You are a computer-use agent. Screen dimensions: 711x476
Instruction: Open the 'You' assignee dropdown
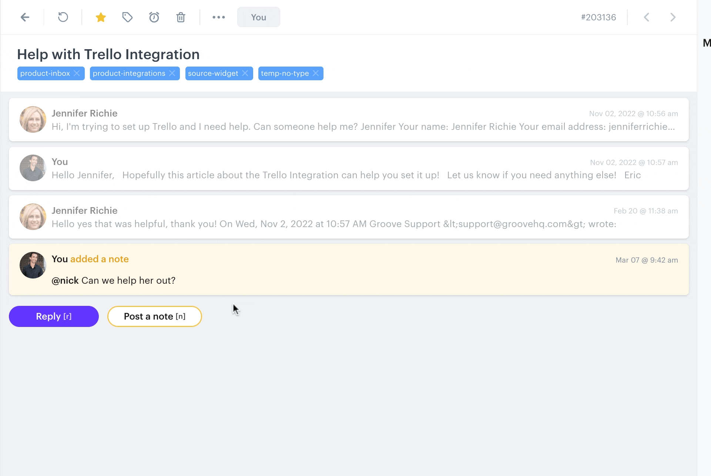258,17
